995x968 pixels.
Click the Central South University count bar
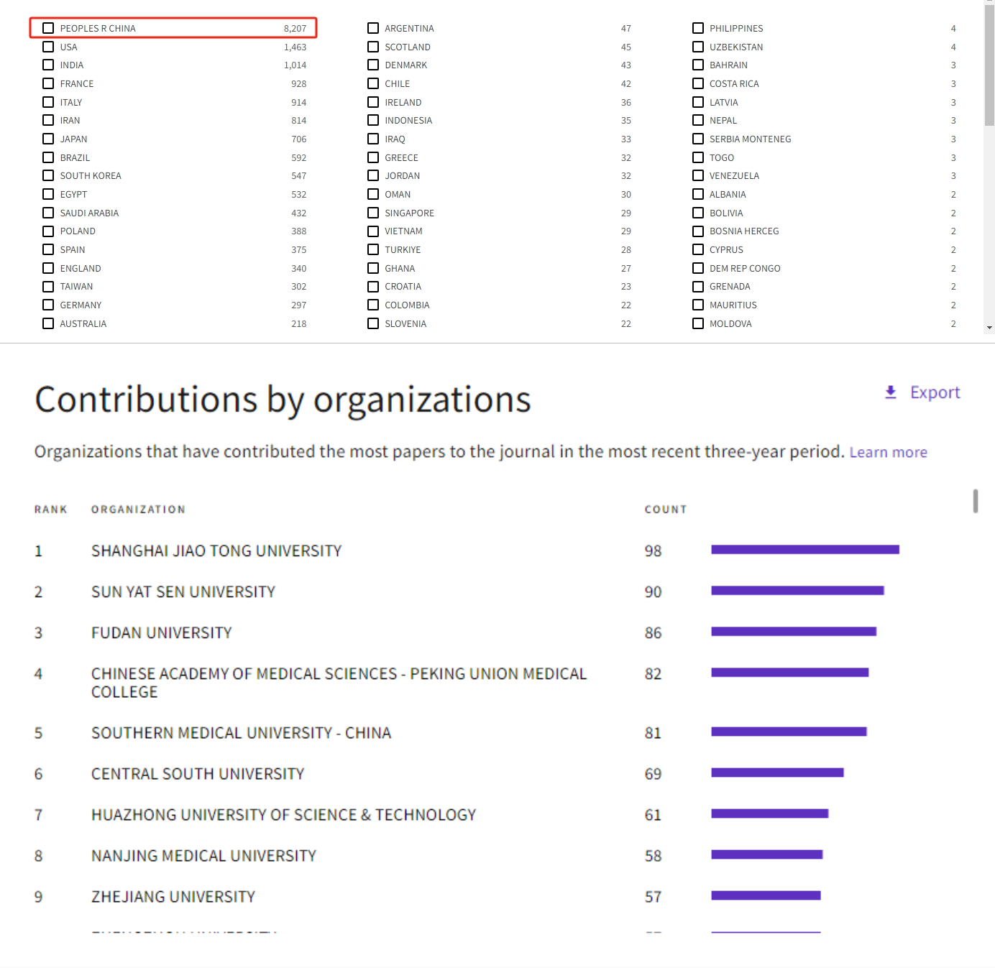pyautogui.click(x=777, y=773)
